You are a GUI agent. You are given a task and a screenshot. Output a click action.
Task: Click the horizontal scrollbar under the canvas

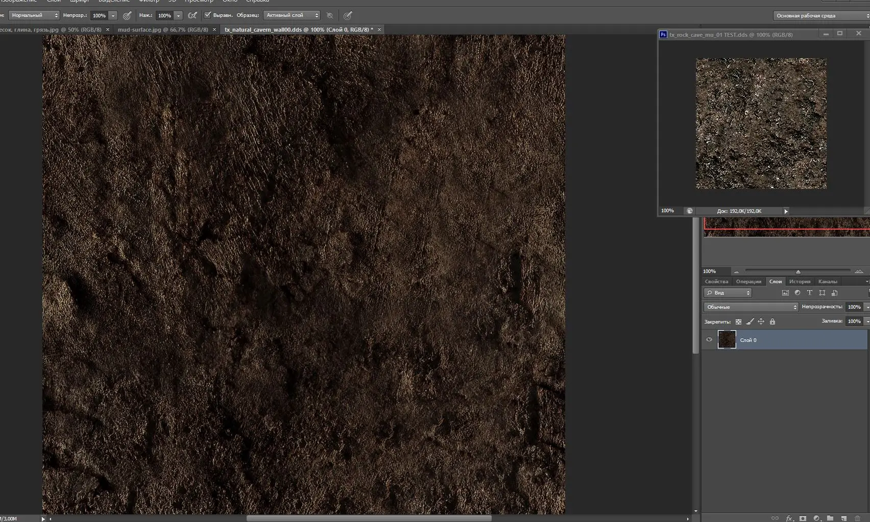[369, 518]
